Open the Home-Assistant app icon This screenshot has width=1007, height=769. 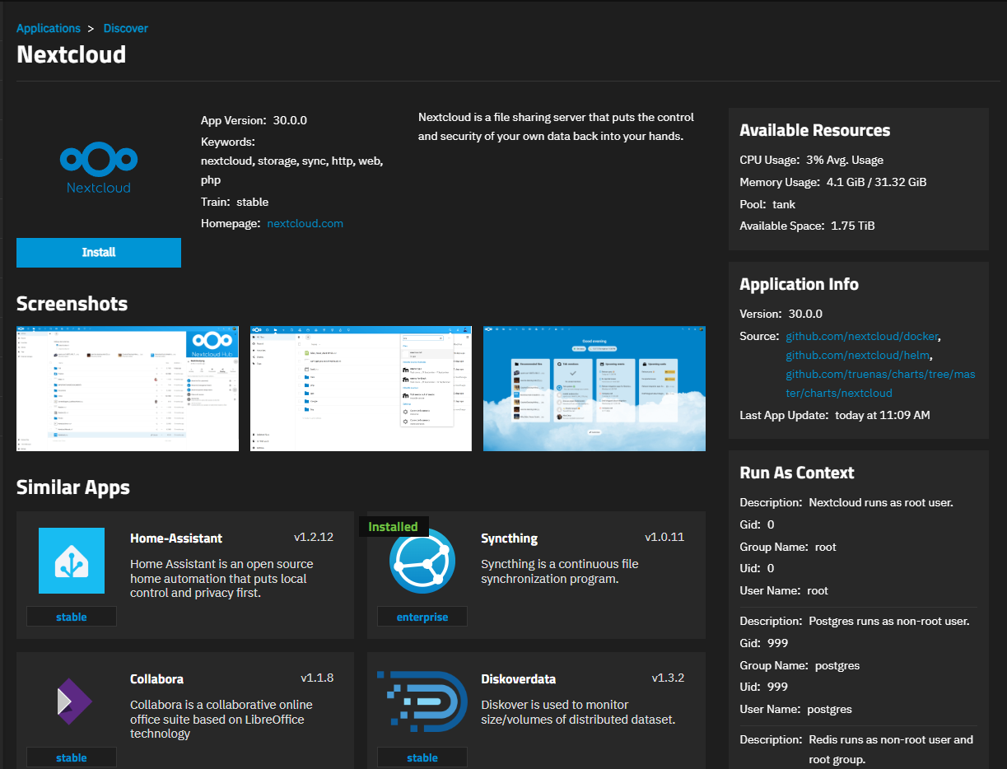(72, 561)
